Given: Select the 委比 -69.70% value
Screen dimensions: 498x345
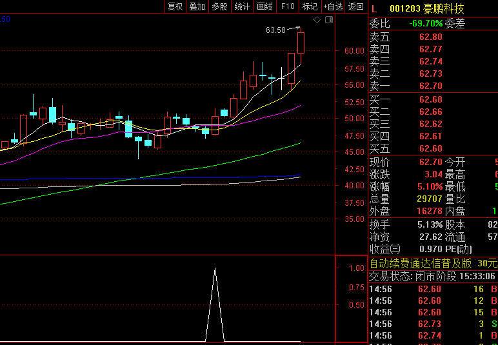Looking at the screenshot, I should pyautogui.click(x=426, y=23).
